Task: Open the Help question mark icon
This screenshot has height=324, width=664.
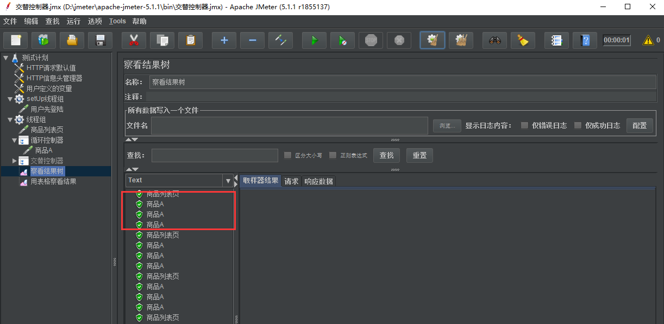Action: click(585, 40)
